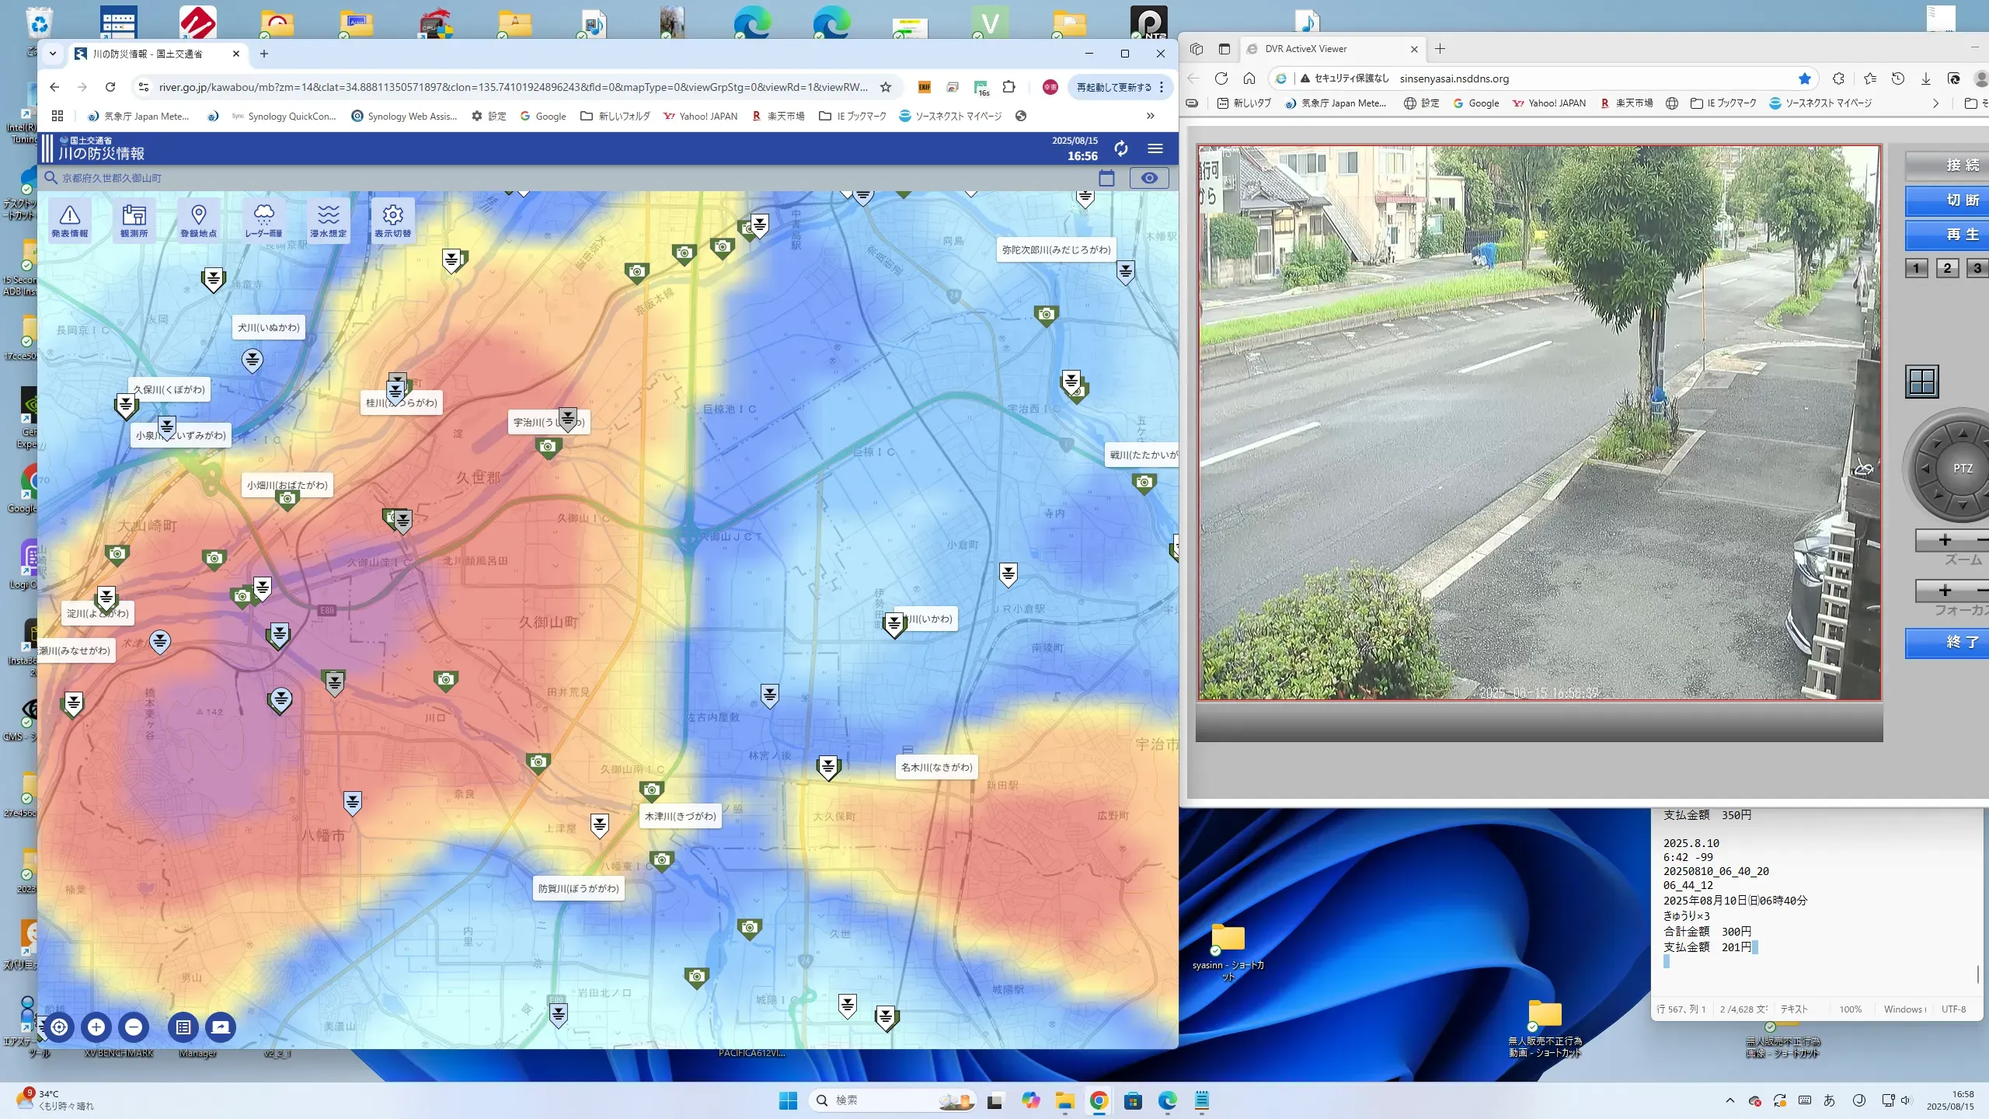Image resolution: width=1989 pixels, height=1119 pixels.
Task: Select channel 1 in DVR viewer
Action: coord(1916,268)
